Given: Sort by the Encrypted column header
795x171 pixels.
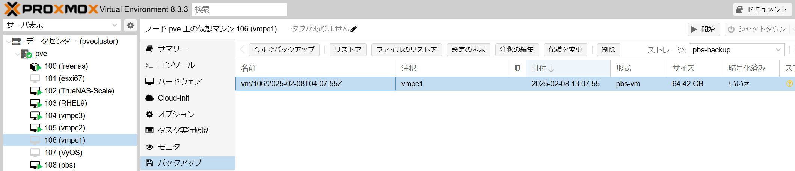Looking at the screenshot, I should [751, 68].
